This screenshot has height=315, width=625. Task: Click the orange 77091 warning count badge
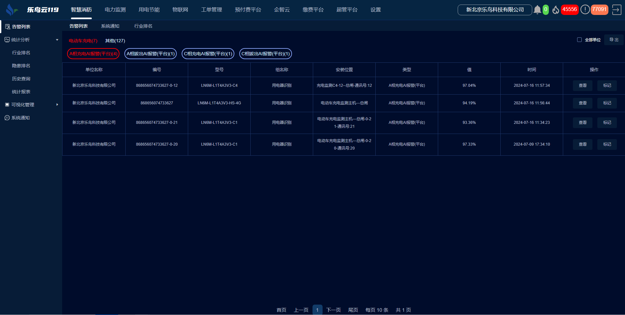point(599,10)
